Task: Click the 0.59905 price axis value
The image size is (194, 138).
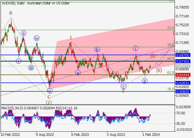Action: click(182, 95)
